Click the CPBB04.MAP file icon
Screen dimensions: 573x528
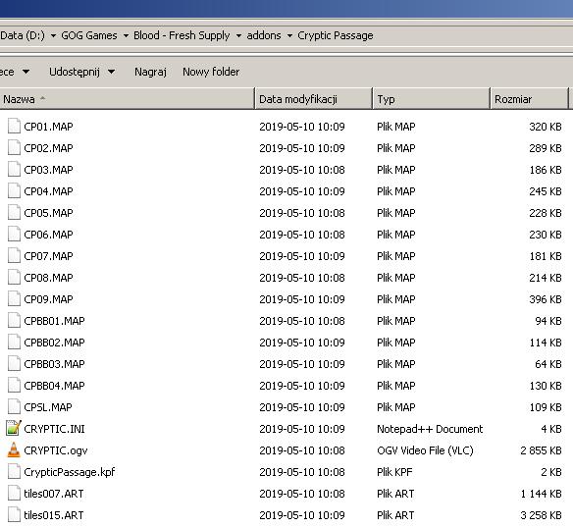click(14, 385)
